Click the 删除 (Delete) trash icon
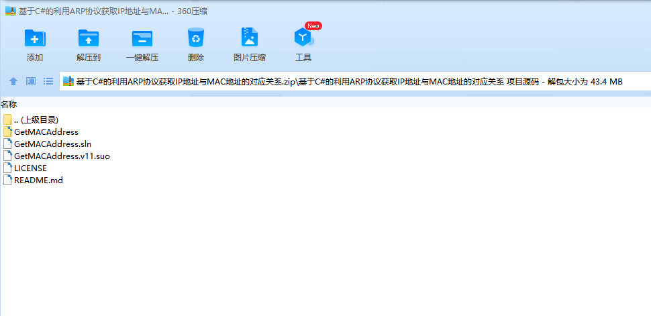The height and width of the screenshot is (316, 651). coord(196,38)
